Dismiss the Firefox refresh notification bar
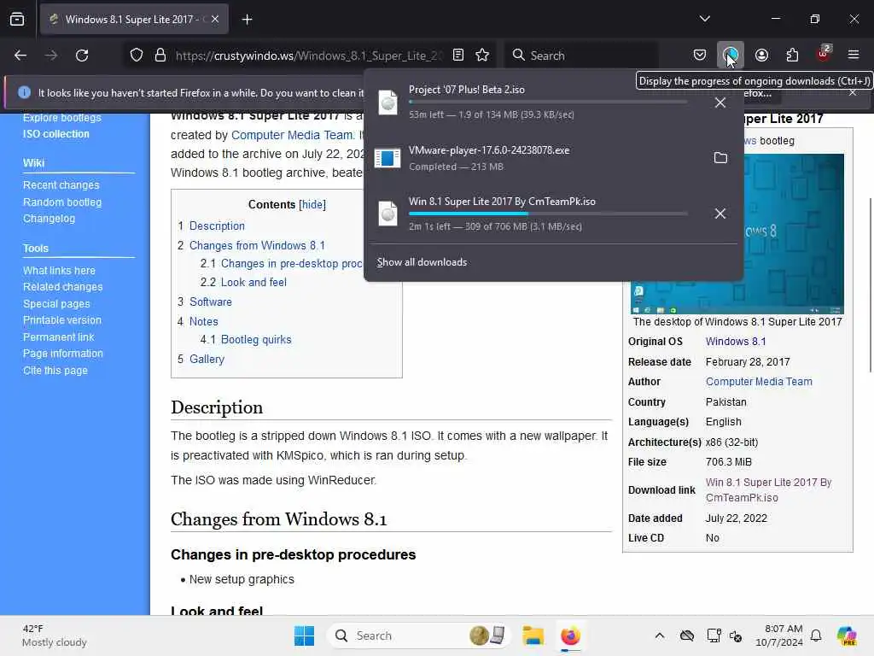 coord(853,92)
